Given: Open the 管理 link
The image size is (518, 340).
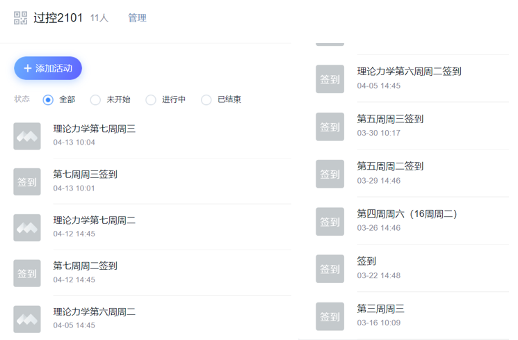Looking at the screenshot, I should coord(137,18).
